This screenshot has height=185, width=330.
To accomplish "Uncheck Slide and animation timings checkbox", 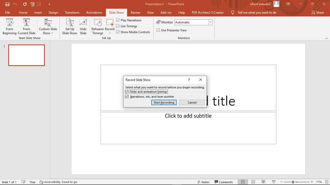I will coord(127,92).
